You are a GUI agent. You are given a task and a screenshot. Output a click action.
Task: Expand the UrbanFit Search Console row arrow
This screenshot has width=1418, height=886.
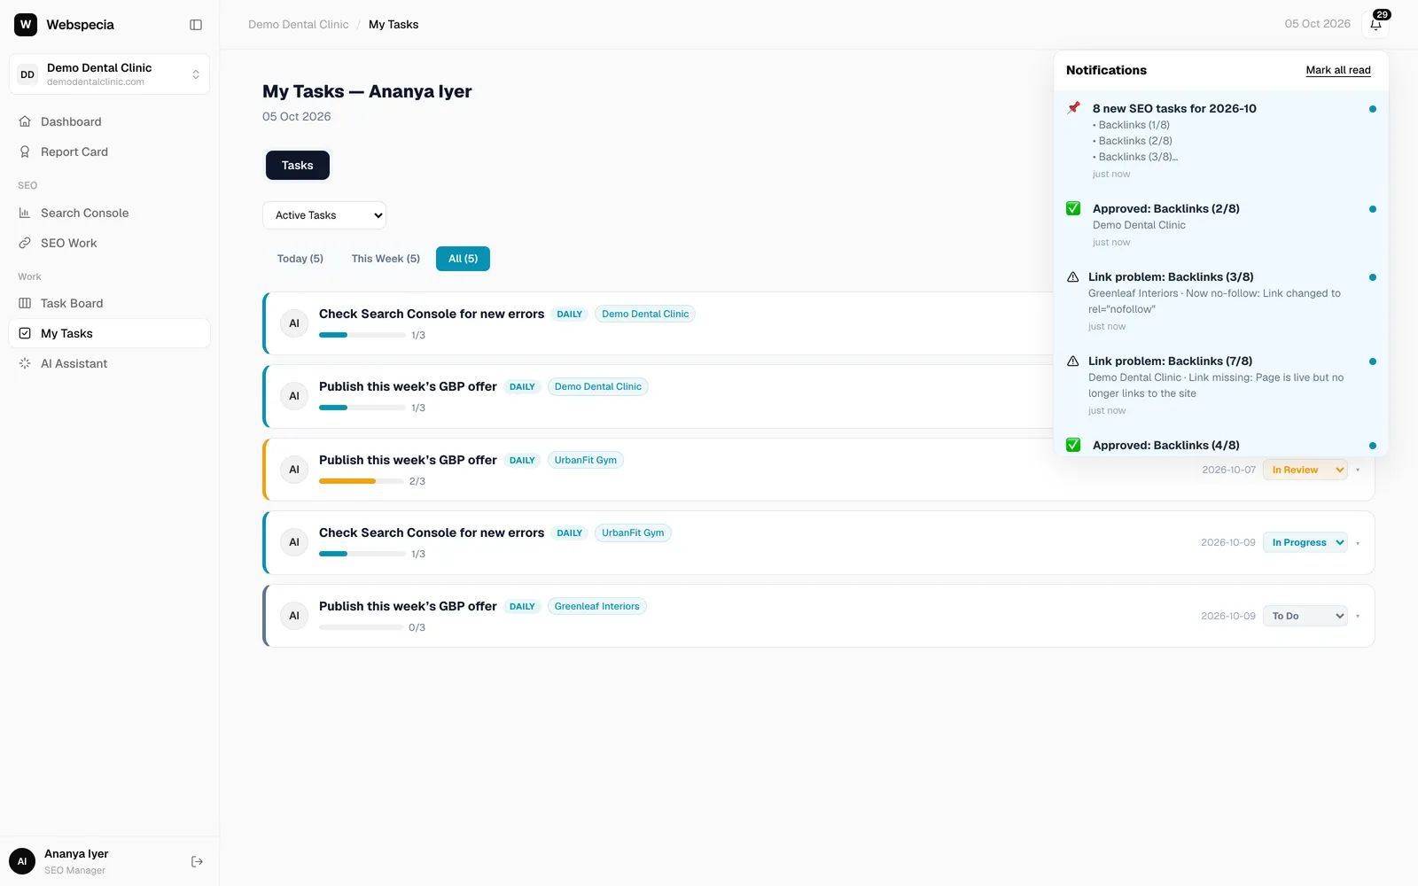(x=1358, y=542)
